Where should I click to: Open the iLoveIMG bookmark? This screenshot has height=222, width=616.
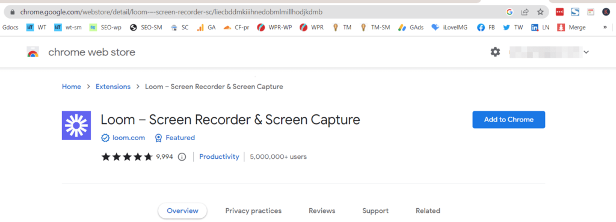pos(449,28)
